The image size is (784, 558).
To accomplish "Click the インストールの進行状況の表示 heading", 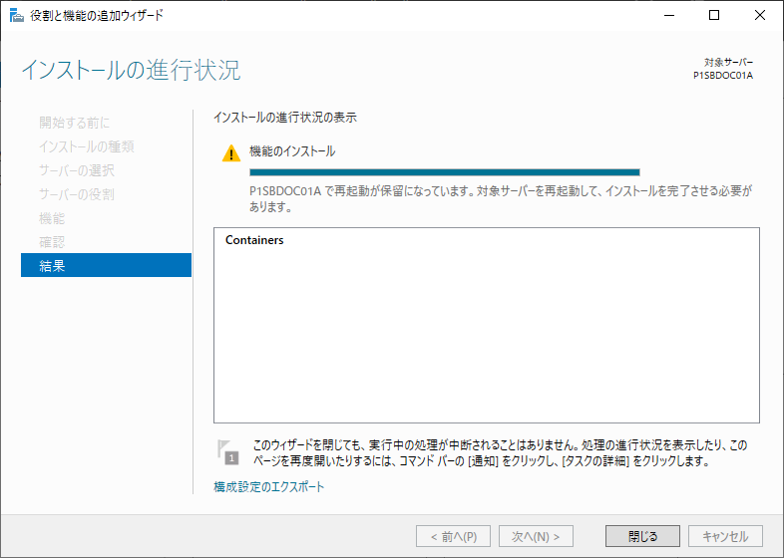I will tap(285, 118).
